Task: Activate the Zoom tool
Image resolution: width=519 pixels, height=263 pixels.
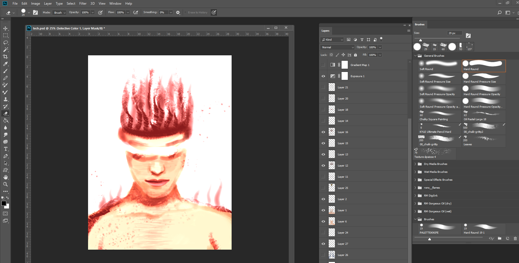Action: [x=5, y=184]
